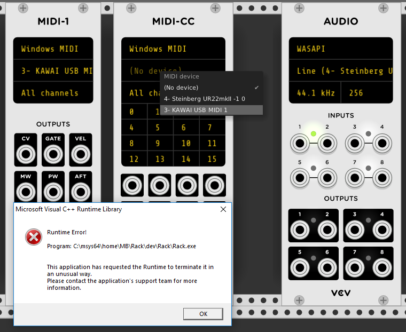The image size is (406, 332).
Task: Click the green light between inputs 1 and 2
Action: (314, 133)
